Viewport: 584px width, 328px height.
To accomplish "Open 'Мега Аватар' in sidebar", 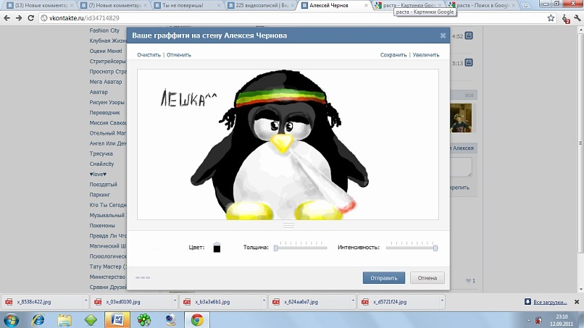I will [105, 82].
